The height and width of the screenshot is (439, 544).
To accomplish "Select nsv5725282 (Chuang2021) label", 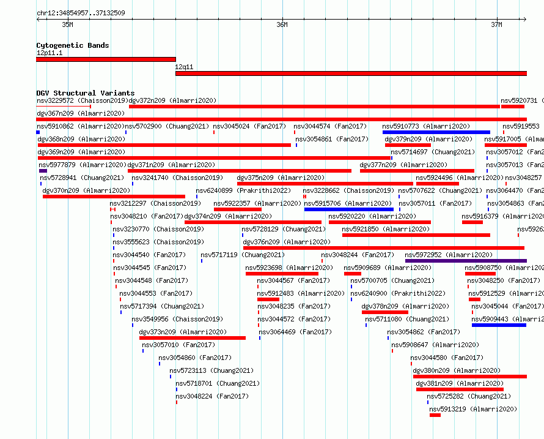I will [x=469, y=396].
